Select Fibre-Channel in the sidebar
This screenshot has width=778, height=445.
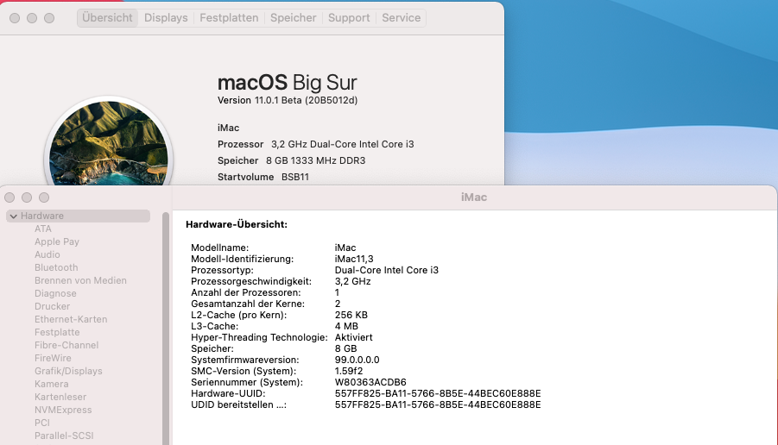click(x=66, y=345)
